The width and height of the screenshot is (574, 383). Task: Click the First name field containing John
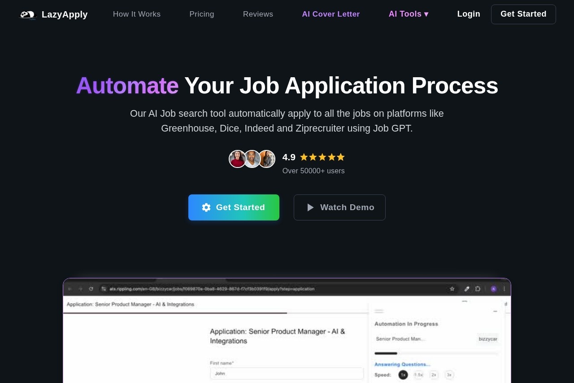coord(287,374)
